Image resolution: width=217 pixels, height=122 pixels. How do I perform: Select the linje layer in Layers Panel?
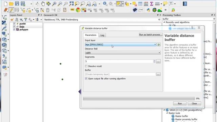[22, 26]
